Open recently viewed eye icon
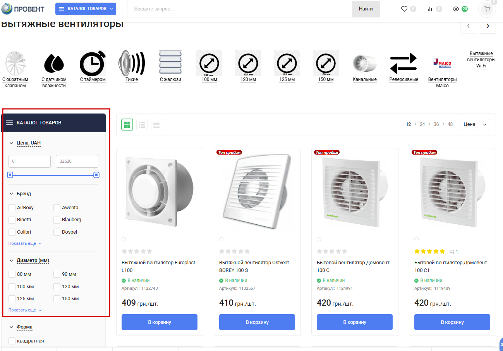The height and width of the screenshot is (351, 503). point(456,9)
